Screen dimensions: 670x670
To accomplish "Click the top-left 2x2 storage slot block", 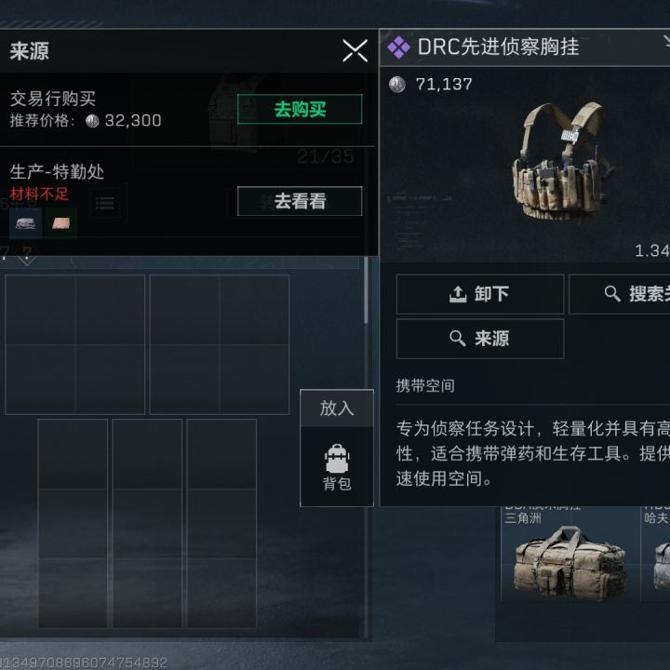I will point(74,344).
